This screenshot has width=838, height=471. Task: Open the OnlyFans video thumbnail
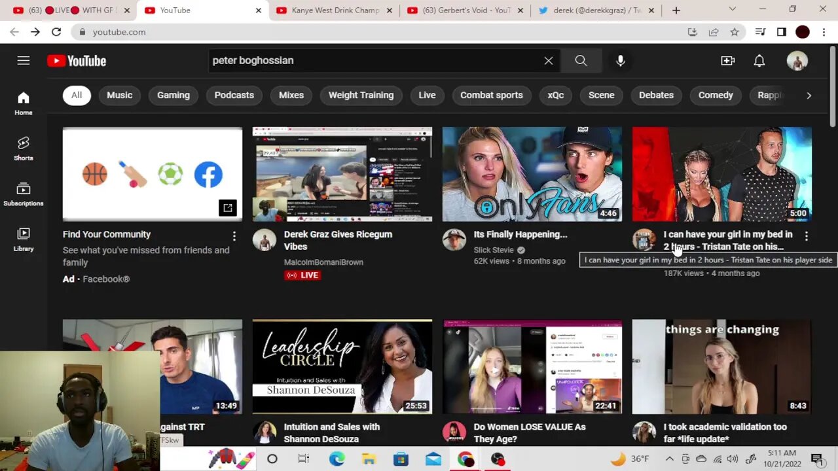click(532, 174)
